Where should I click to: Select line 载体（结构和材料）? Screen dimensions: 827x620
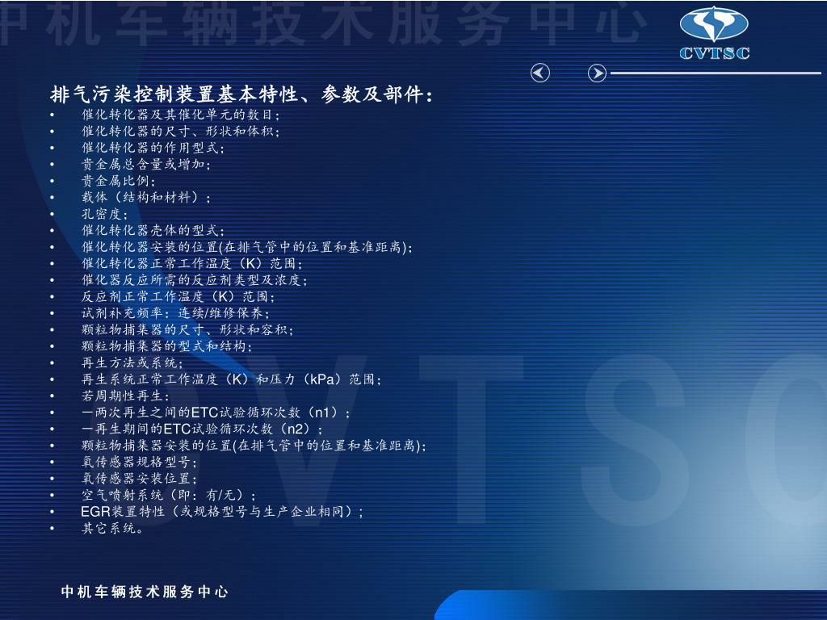click(x=146, y=197)
